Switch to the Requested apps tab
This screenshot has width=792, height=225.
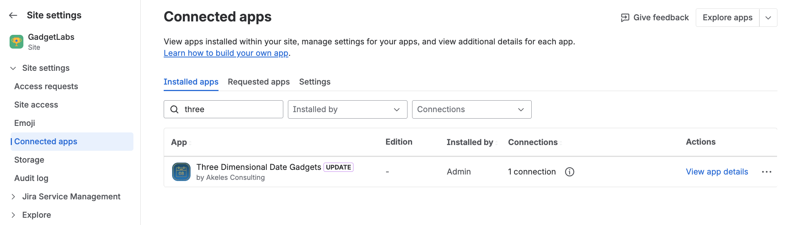258,82
